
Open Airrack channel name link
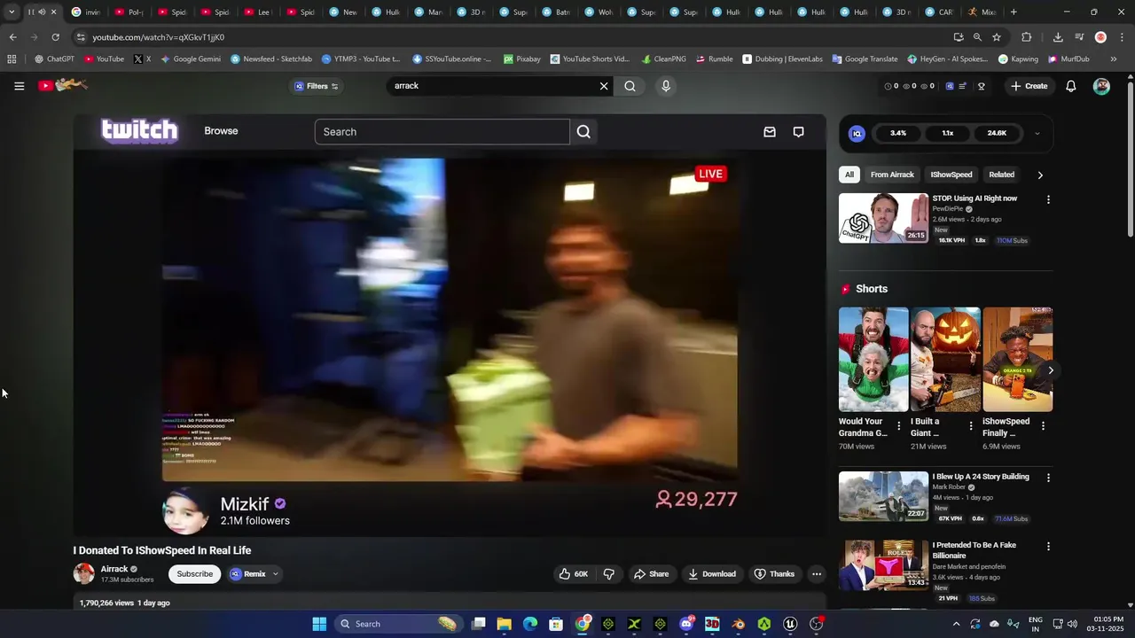pos(114,570)
